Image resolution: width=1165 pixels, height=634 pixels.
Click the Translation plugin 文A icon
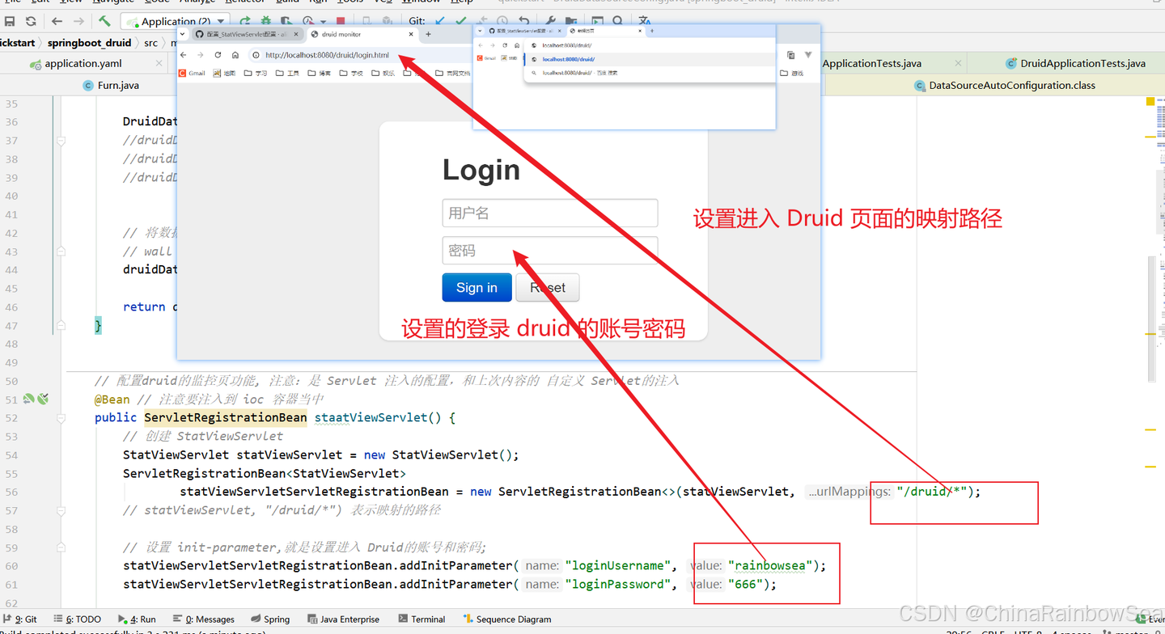(646, 20)
